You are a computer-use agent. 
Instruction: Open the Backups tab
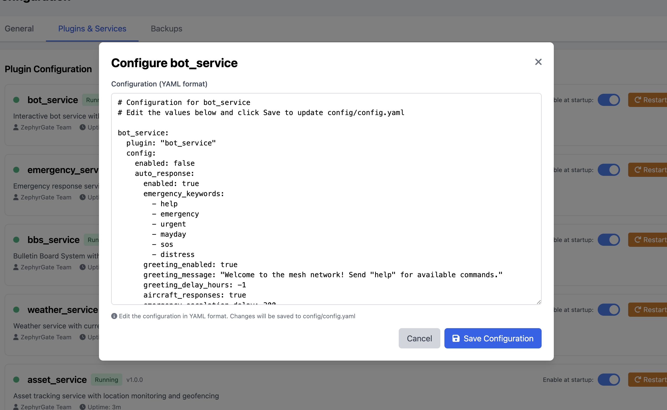click(166, 28)
